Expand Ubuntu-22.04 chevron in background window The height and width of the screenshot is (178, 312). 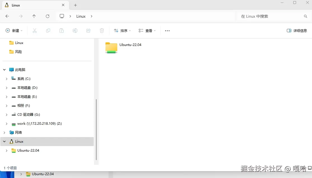(21, 174)
